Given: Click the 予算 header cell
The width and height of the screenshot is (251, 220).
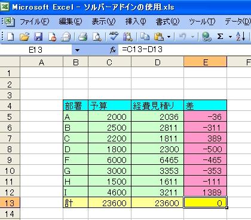Looking at the screenshot, I should pyautogui.click(x=109, y=106).
